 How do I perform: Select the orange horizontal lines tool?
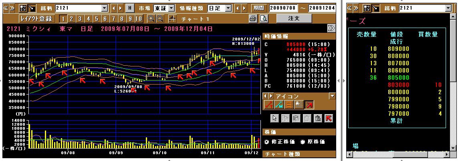289,104
